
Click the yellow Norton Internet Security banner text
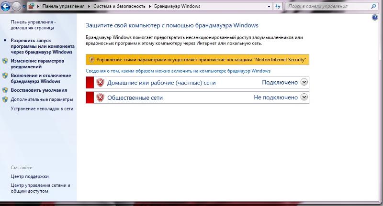201,60
